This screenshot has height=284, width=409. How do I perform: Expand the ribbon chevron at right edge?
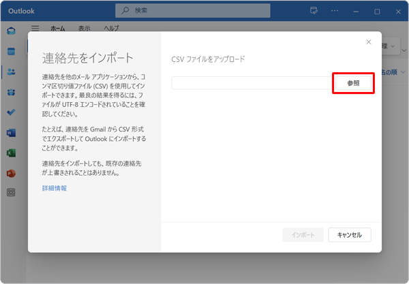(404, 50)
